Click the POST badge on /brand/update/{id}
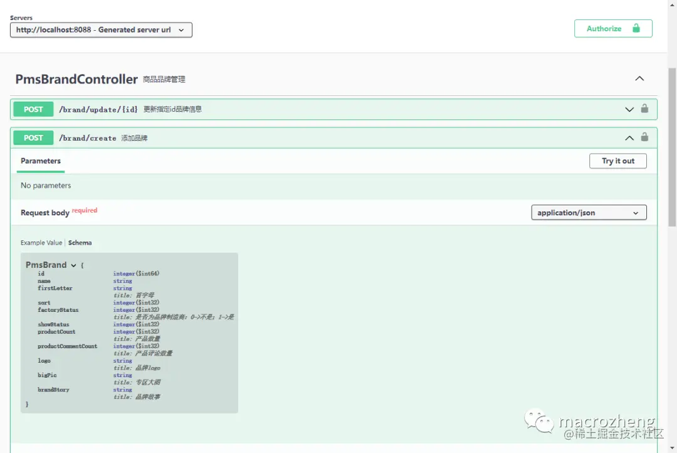Screen dimensions: 677x453 click(33, 109)
